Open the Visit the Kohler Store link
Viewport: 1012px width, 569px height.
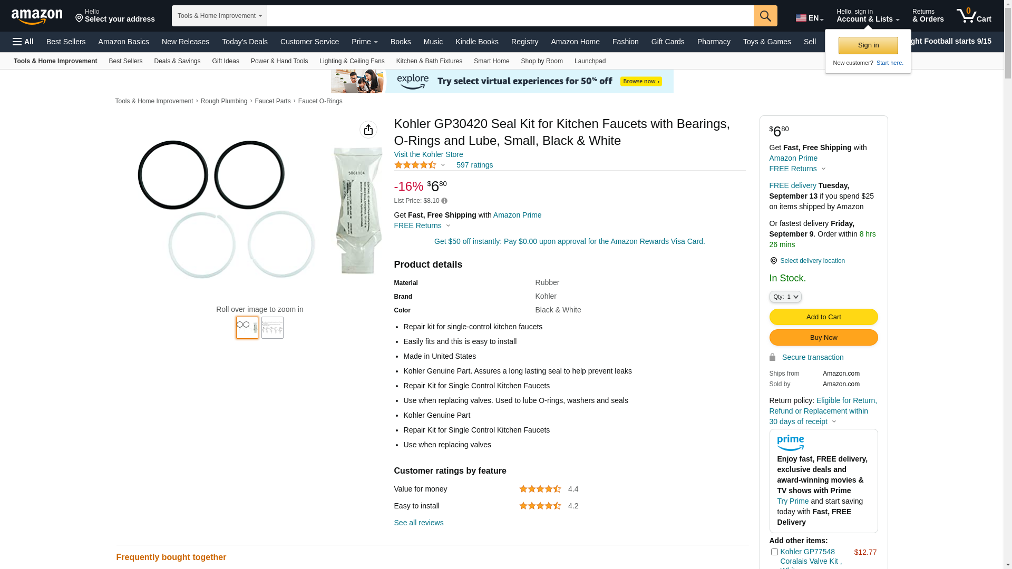click(x=428, y=154)
